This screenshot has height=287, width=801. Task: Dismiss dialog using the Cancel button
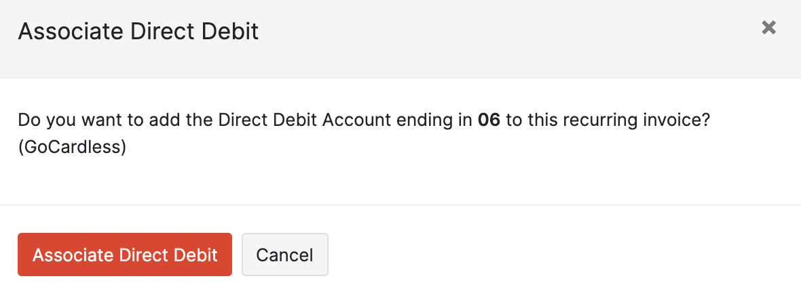(x=285, y=255)
